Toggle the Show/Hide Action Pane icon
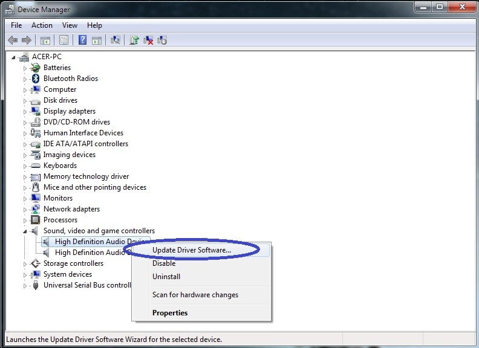This screenshot has height=348, width=479. pyautogui.click(x=97, y=40)
